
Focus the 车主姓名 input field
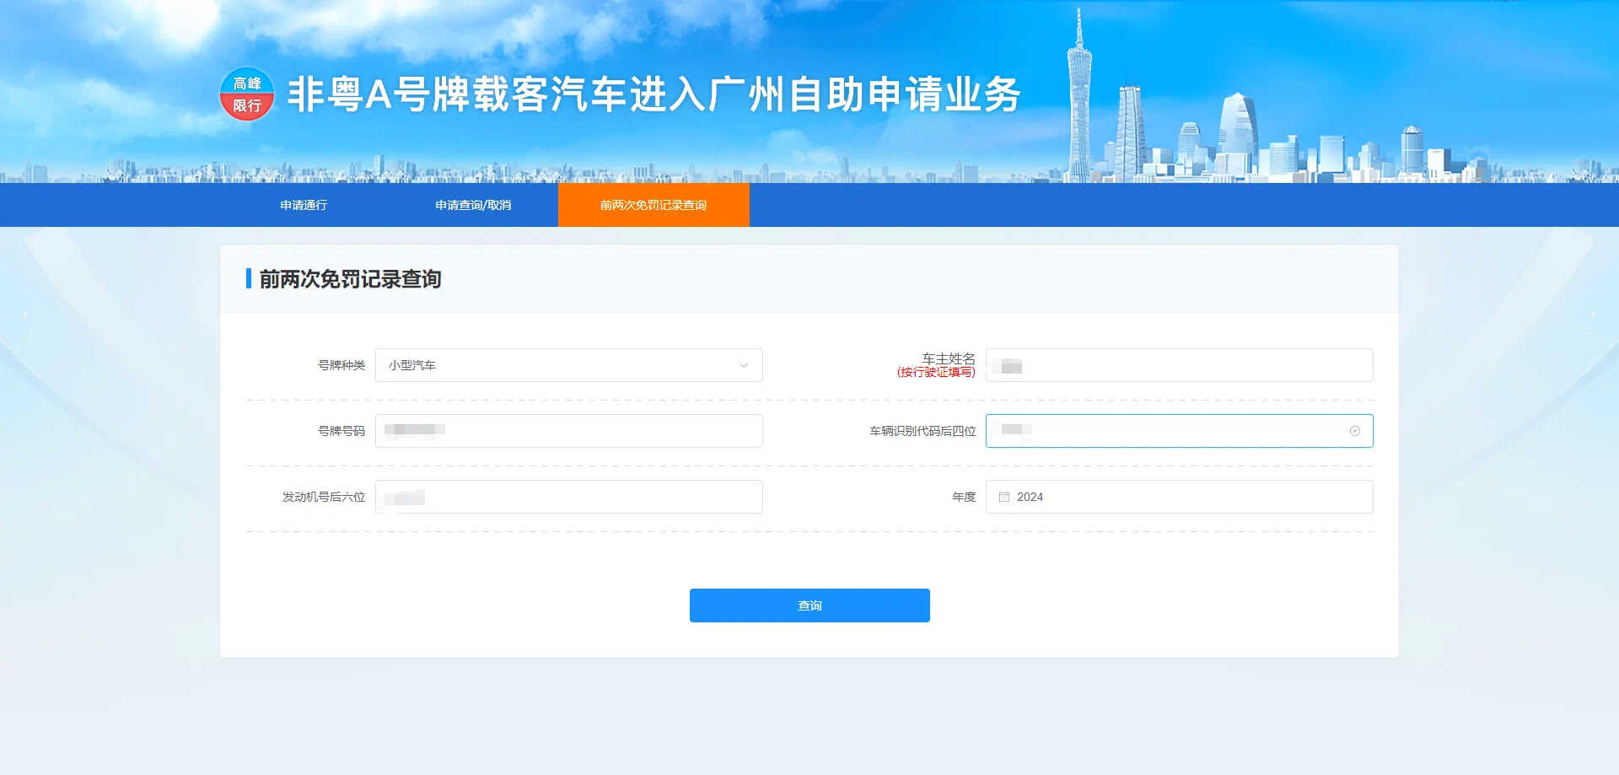coord(1181,365)
